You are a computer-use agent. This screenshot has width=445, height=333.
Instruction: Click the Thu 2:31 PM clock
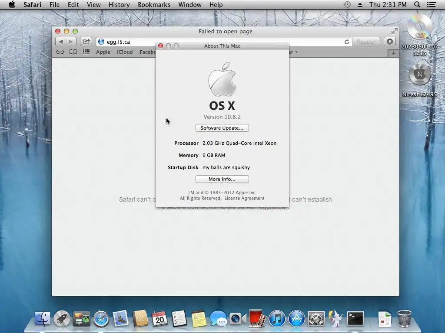388,4
